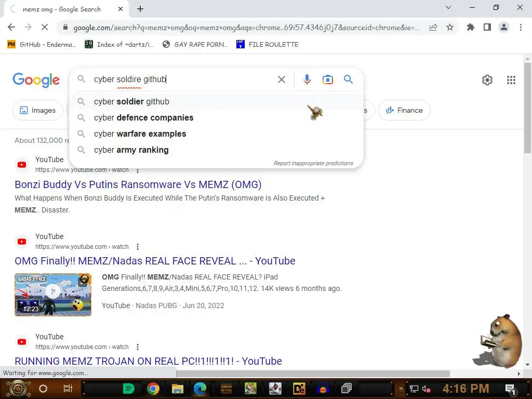Filter results by Images

point(38,110)
